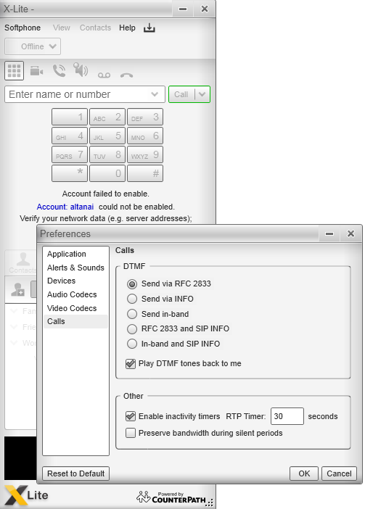Click dial pad key 0
Viewport: 365px width, 509px height.
click(x=107, y=173)
